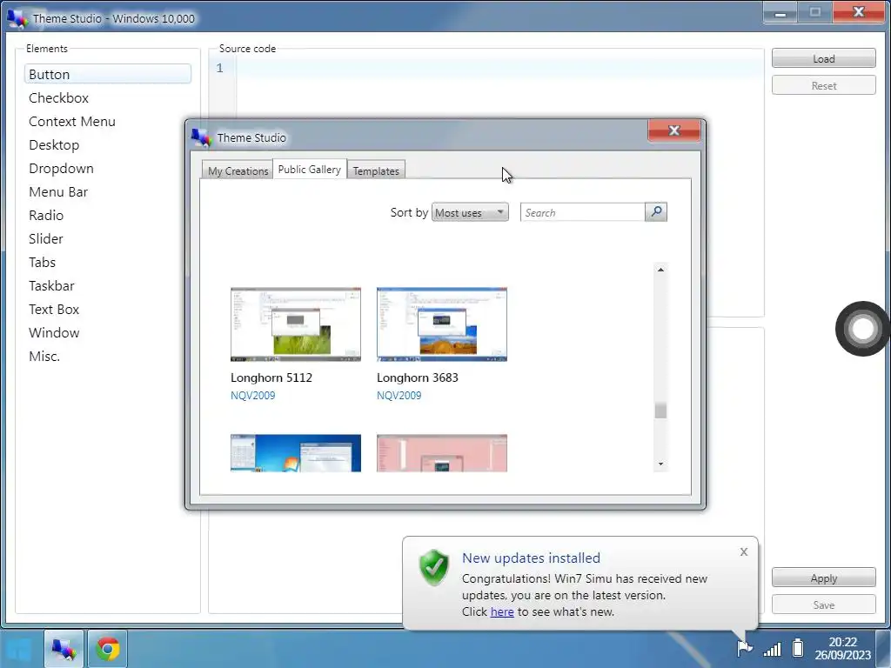Click the Action Center flag tray icon

click(744, 647)
